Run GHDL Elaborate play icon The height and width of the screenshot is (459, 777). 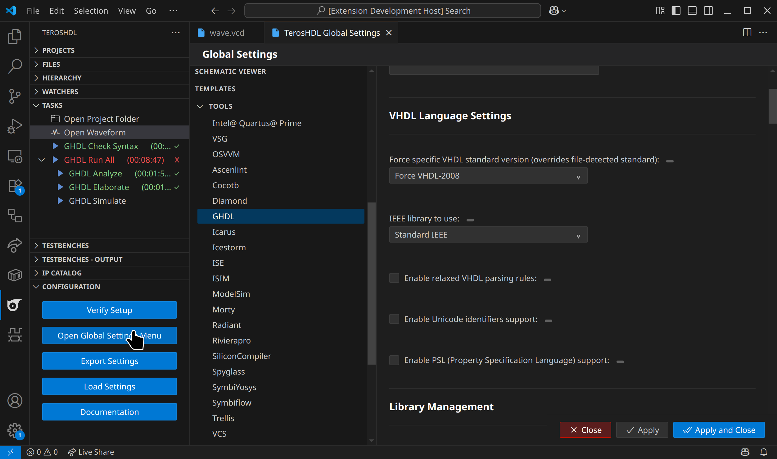60,187
